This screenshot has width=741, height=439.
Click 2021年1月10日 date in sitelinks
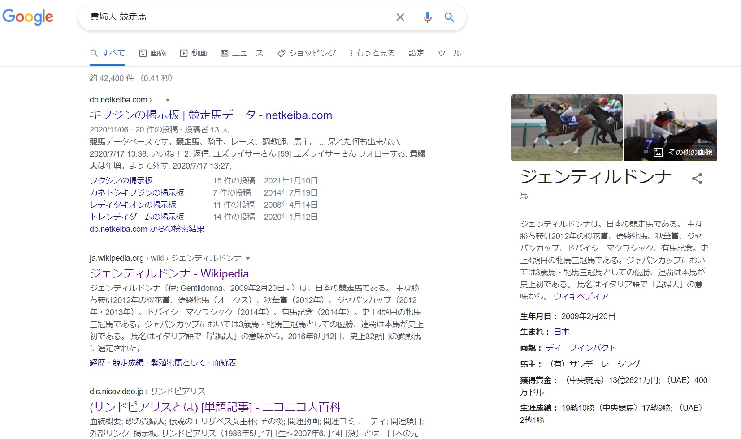[291, 180]
